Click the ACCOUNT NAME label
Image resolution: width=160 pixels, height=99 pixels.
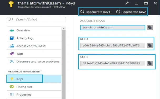pyautogui.click(x=93, y=21)
